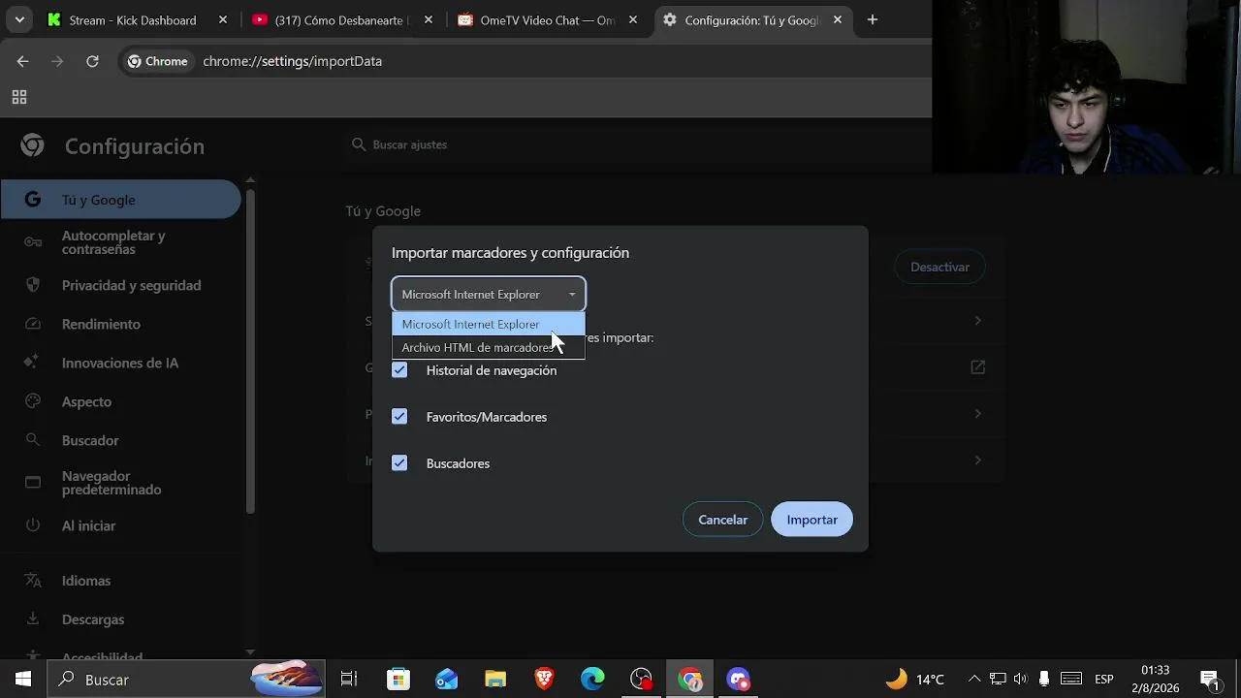Image resolution: width=1241 pixels, height=698 pixels.
Task: Open the Descargas download icon
Action: [x=33, y=619]
